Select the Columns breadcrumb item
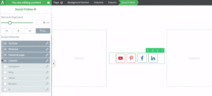 click(99, 3)
